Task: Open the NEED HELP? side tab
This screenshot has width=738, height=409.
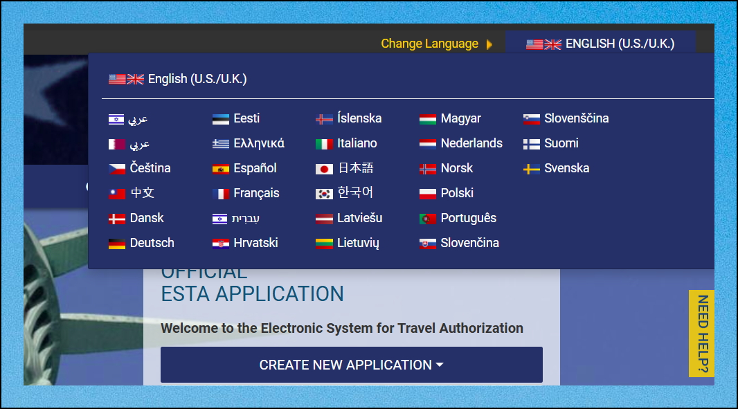Action: pos(702,334)
